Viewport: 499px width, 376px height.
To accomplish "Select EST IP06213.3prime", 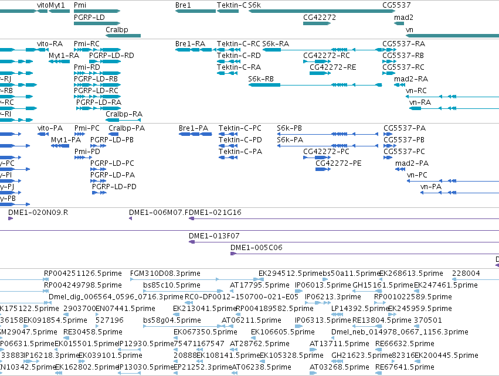I will click(333, 297).
